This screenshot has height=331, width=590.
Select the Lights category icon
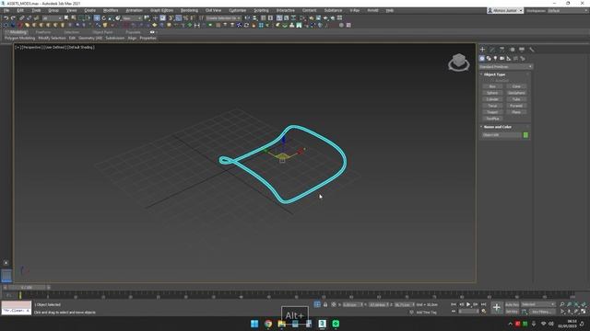(496, 59)
